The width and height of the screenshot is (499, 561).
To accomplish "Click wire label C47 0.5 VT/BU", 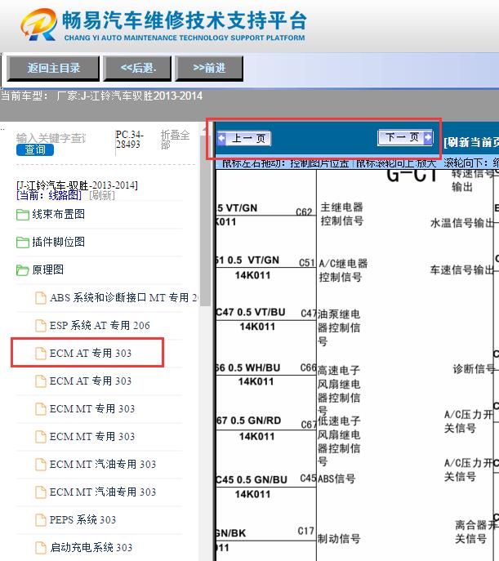I will [251, 312].
